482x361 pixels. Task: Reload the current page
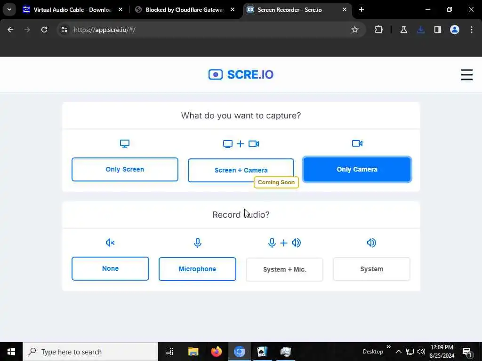point(44,30)
